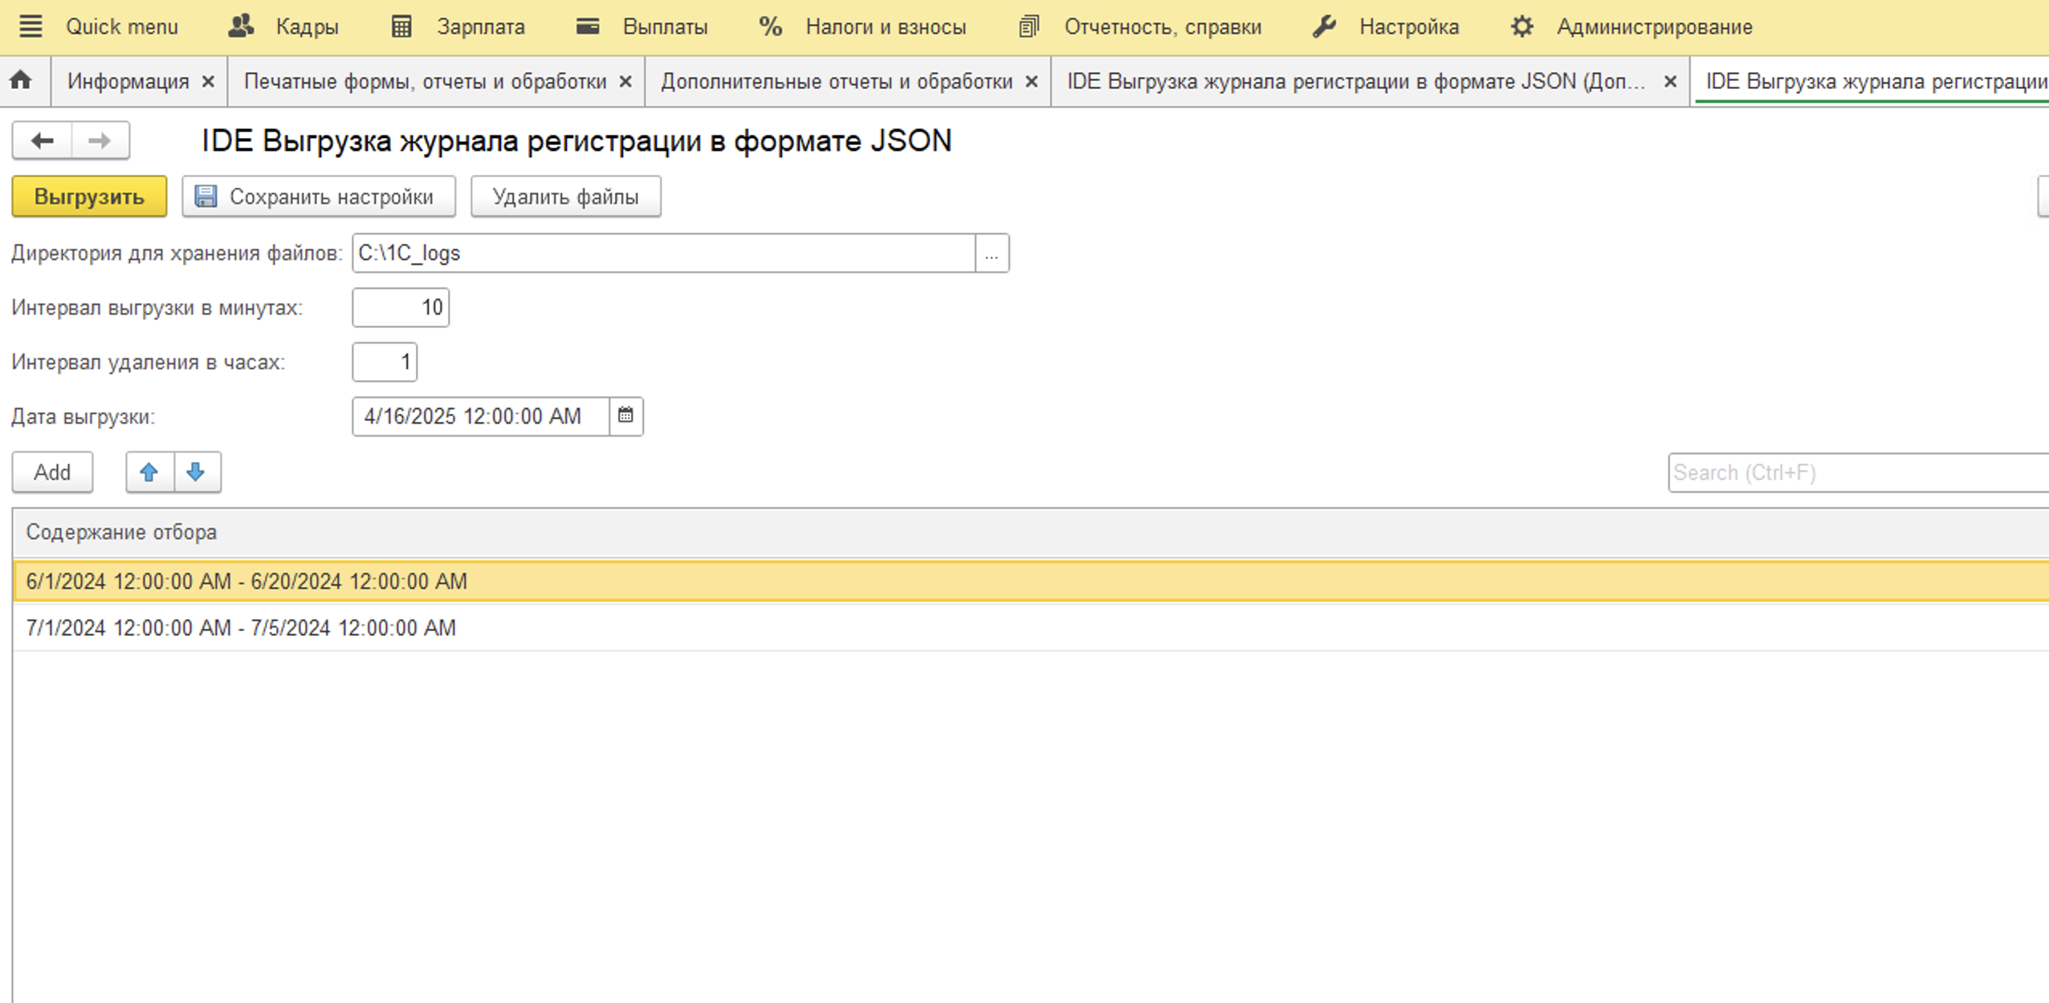Click the Удалить файлы button

click(x=565, y=195)
